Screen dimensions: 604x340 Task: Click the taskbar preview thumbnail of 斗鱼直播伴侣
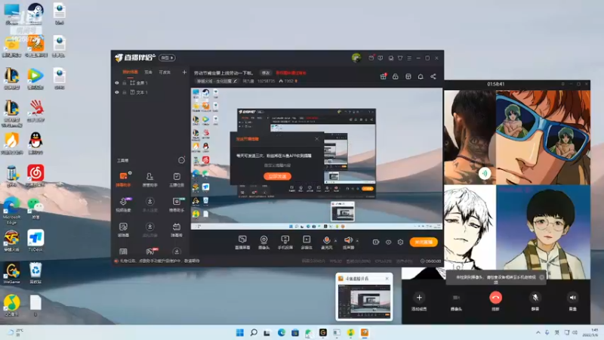point(365,301)
